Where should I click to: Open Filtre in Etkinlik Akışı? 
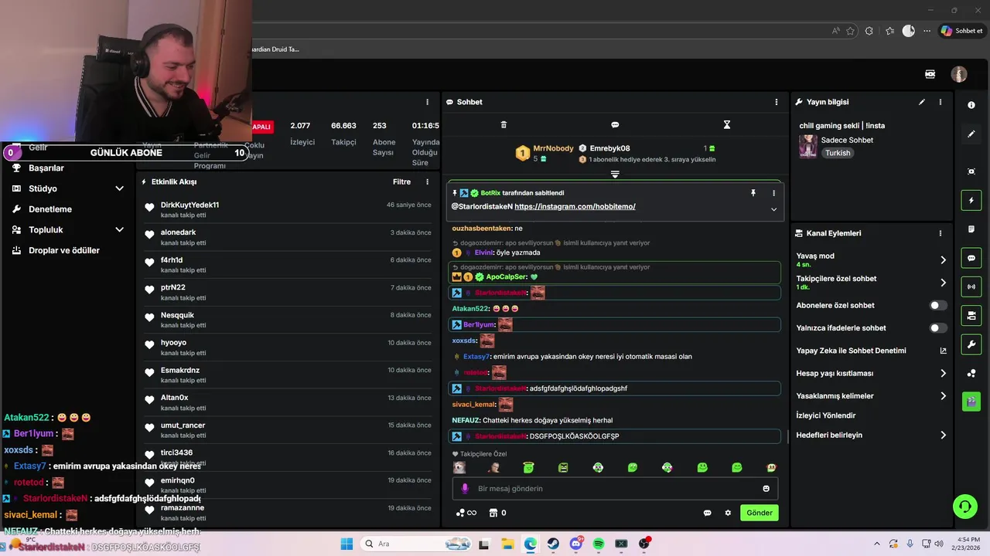401,182
